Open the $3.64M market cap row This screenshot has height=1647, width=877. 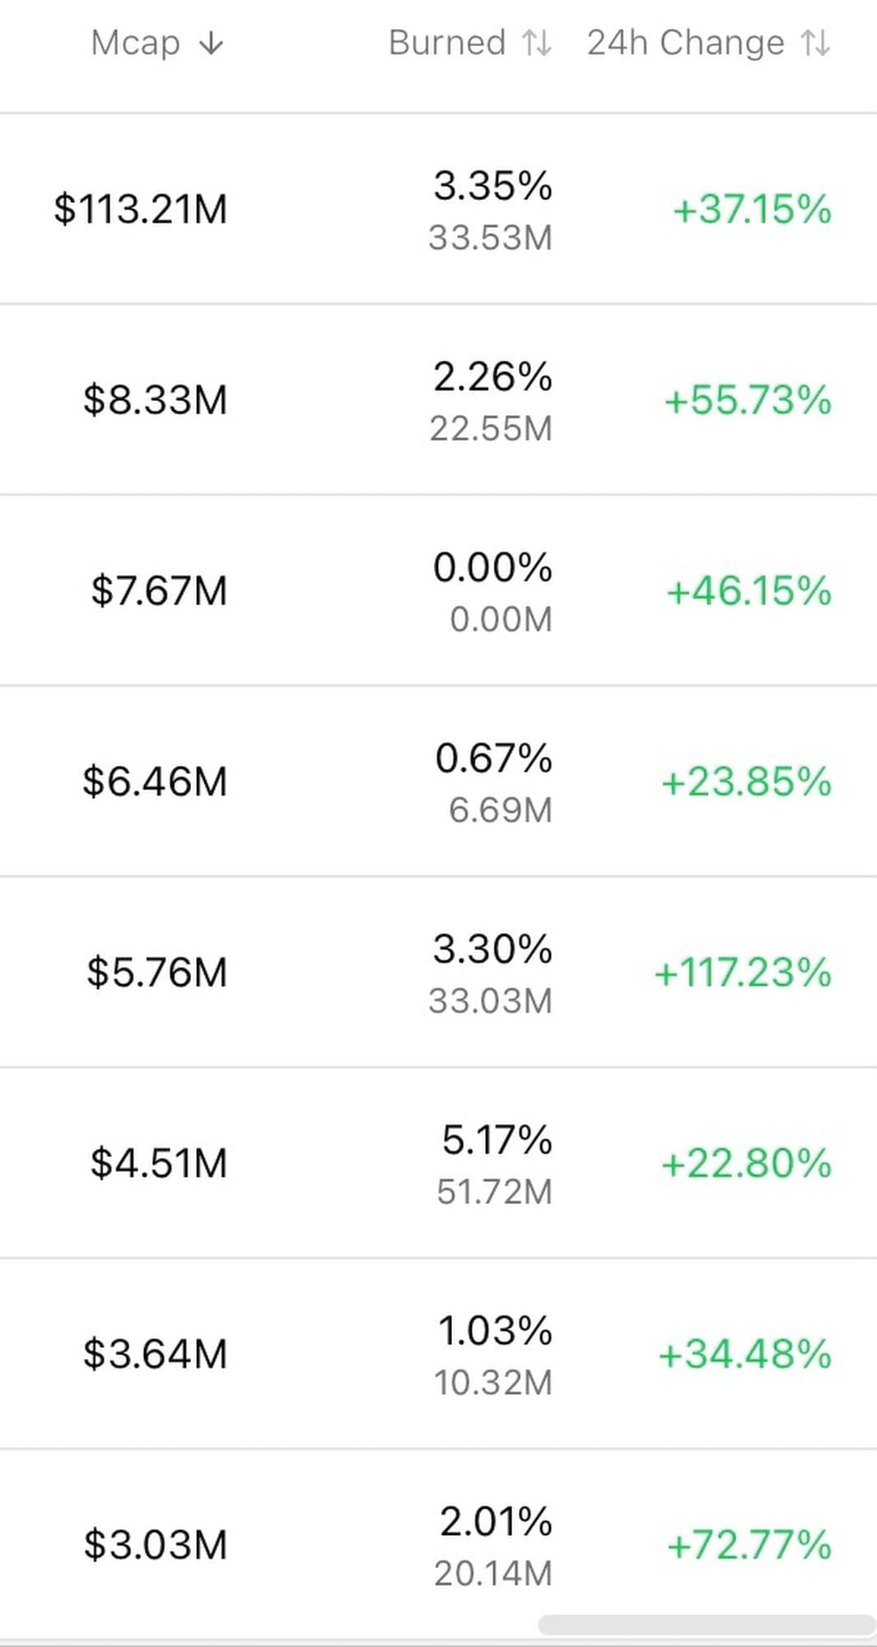click(x=155, y=1354)
